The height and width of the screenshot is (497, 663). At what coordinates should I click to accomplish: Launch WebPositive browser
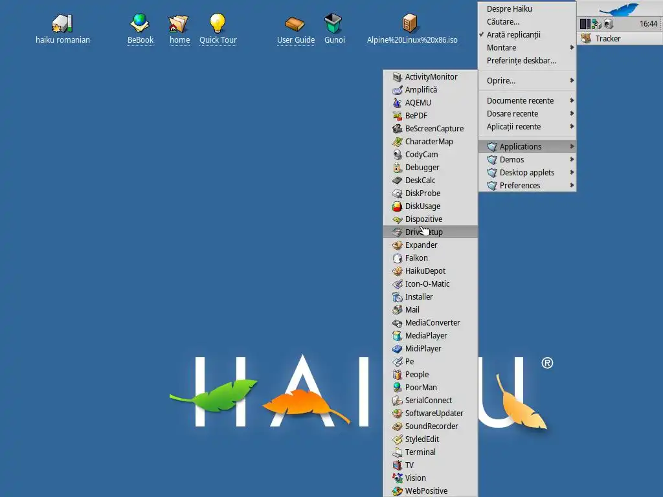(431, 491)
